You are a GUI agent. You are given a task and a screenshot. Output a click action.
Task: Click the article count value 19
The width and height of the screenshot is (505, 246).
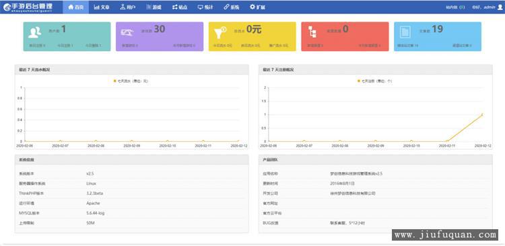438,30
